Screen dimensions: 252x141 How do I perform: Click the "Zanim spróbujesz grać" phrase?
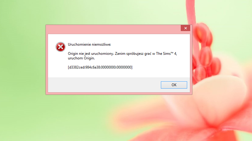click(x=133, y=54)
